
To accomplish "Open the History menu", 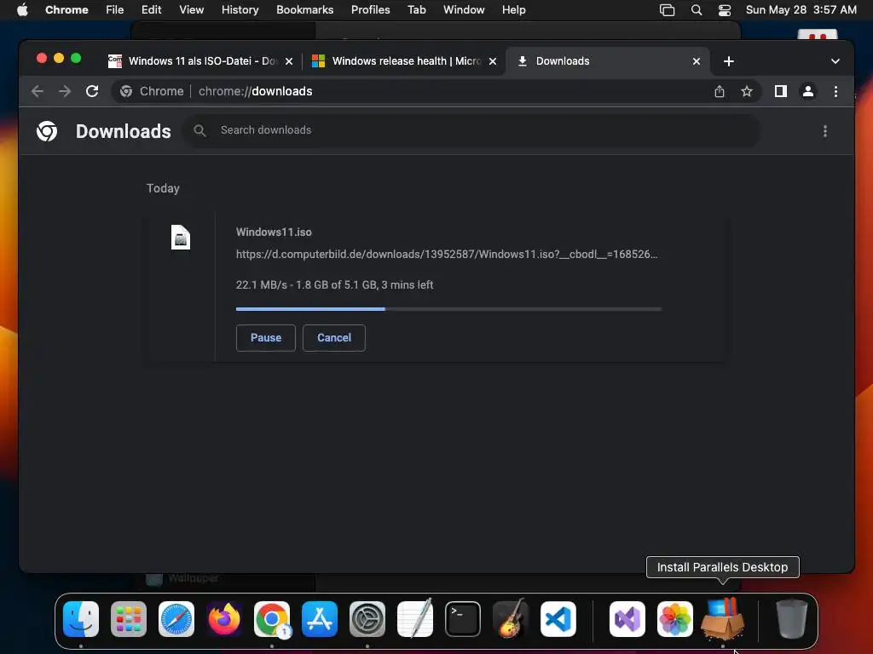I will pos(240,9).
